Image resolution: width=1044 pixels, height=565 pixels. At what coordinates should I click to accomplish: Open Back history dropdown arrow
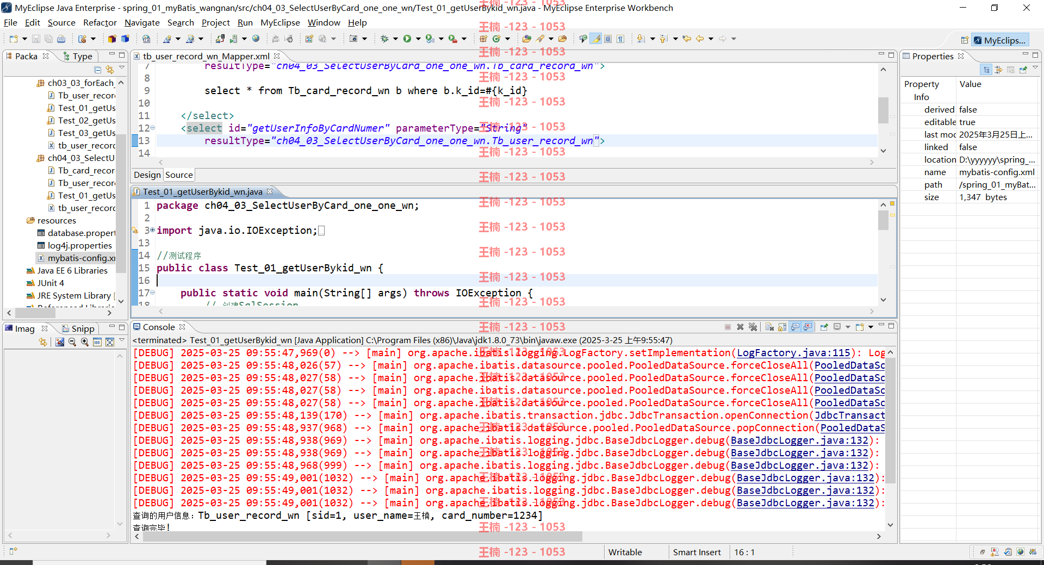711,39
